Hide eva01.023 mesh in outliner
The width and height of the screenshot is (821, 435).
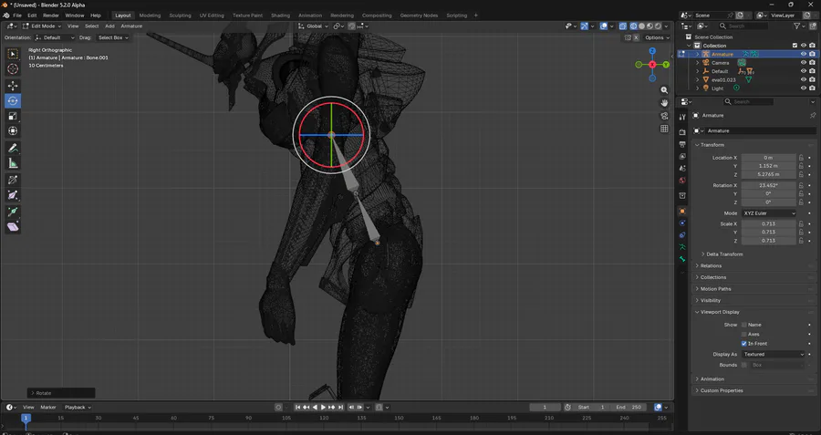coord(803,79)
